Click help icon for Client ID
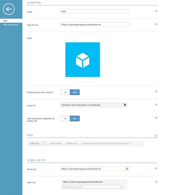 click(156, 105)
